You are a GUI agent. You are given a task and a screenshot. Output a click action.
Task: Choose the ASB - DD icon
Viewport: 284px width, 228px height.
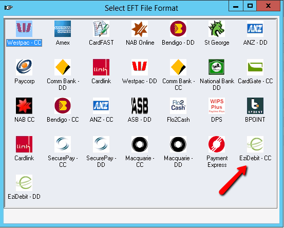[140, 106]
